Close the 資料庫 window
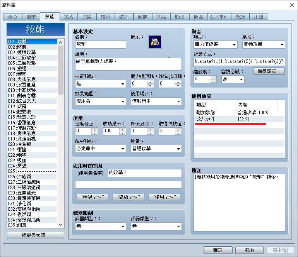 [x=292, y=5]
